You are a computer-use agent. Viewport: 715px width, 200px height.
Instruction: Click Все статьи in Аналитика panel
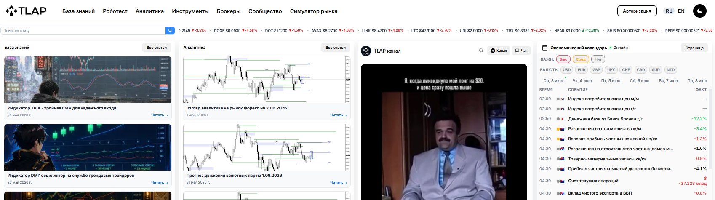[x=336, y=48]
